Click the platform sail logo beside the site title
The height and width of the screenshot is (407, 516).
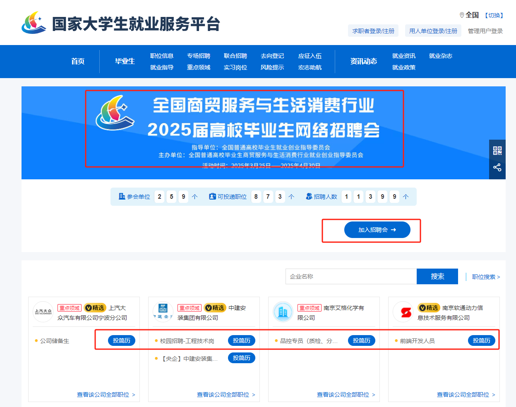pos(34,23)
